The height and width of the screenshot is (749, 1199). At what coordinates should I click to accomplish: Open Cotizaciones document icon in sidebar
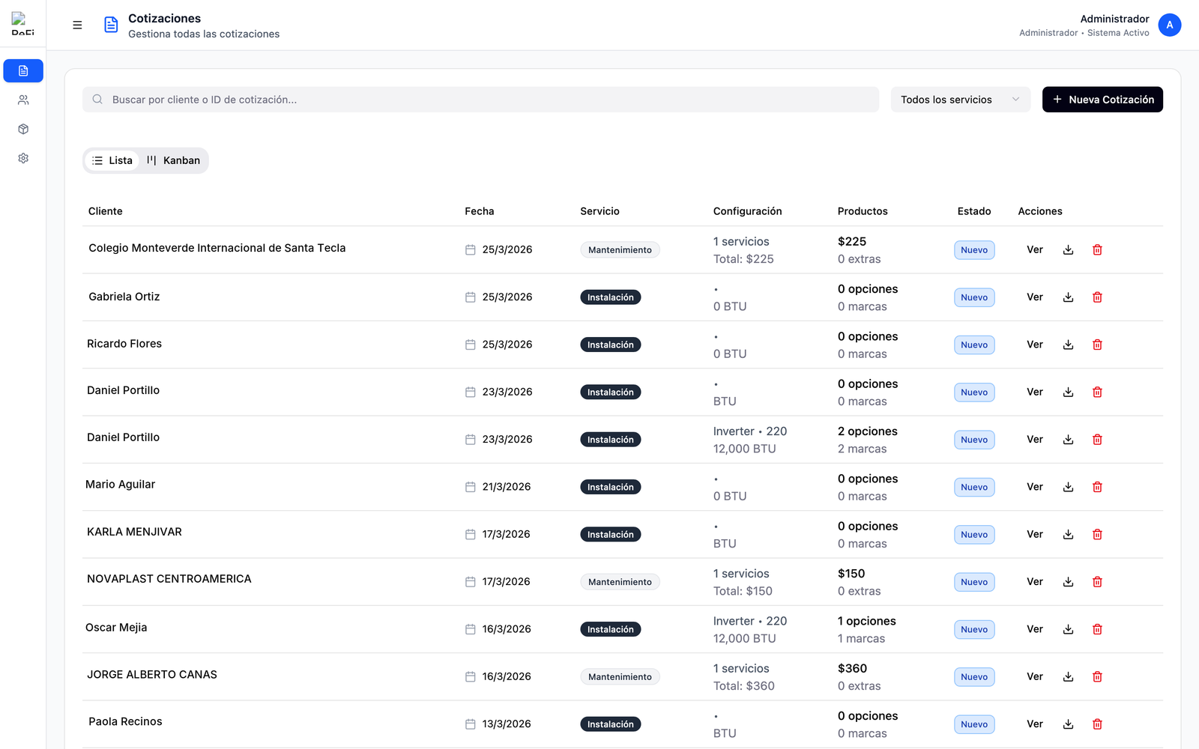click(x=23, y=70)
